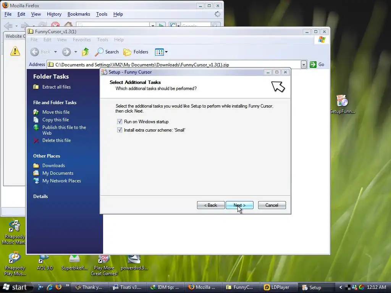391x293 pixels.
Task: Collapse Other Places section header
Action: [47, 156]
